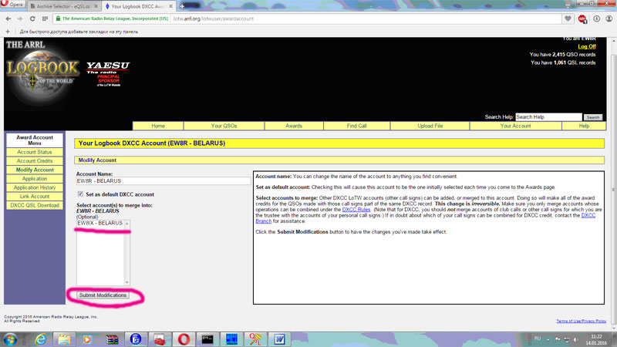Click the Submit Modifications button
The image size is (617, 347).
pos(103,295)
